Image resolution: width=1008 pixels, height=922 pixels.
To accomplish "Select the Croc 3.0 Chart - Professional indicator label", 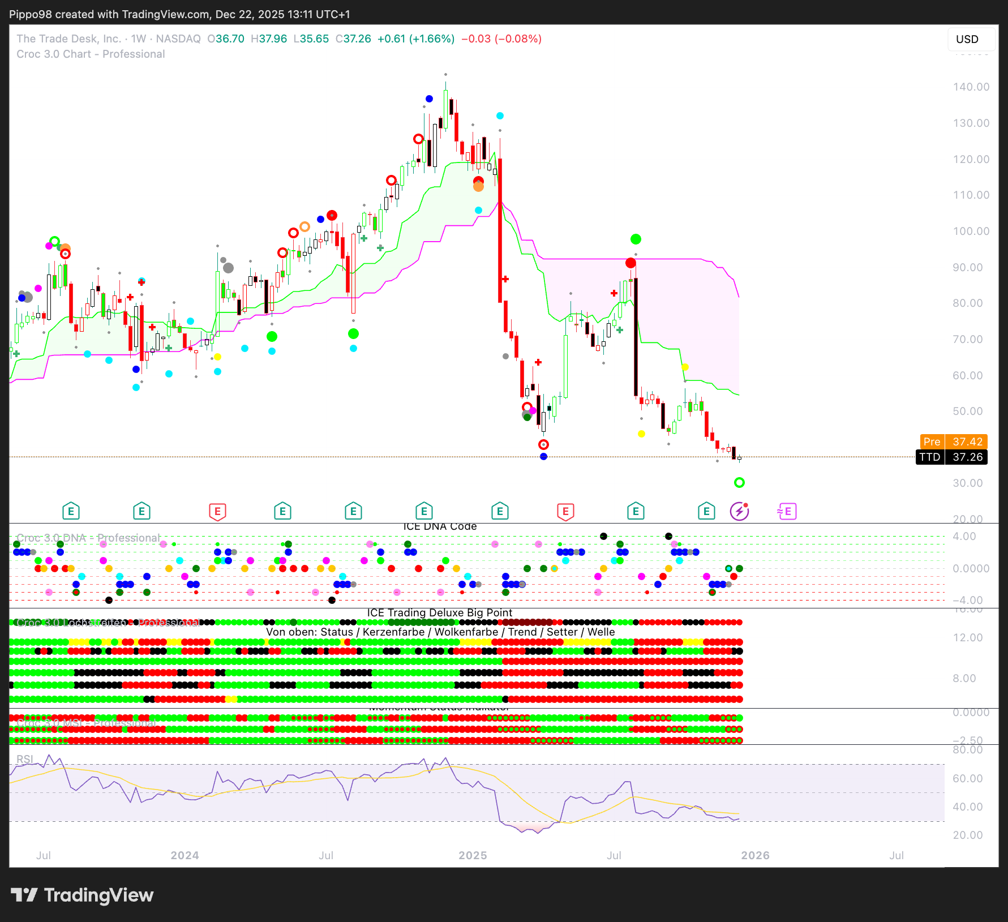I will (91, 54).
